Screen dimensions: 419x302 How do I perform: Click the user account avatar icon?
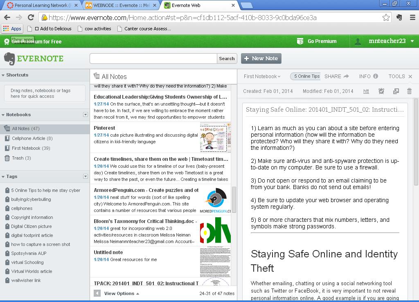coord(358,41)
